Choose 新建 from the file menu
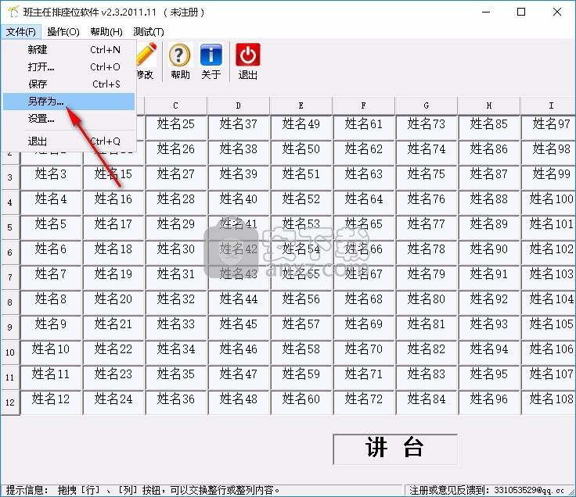 (x=69, y=49)
